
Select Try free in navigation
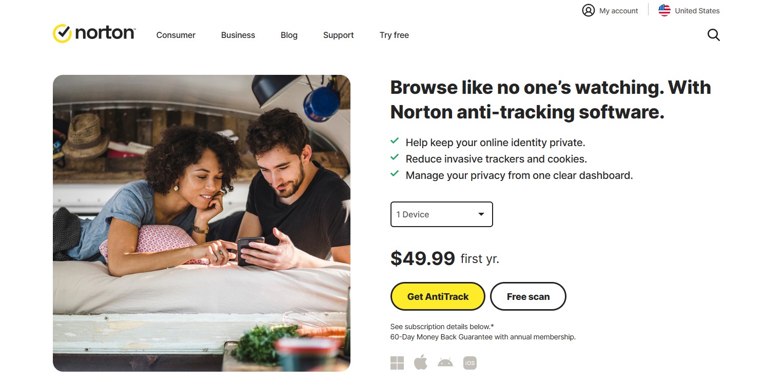tap(394, 35)
